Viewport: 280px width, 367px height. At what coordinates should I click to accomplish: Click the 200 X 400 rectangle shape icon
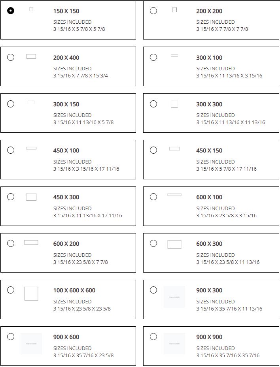[x=31, y=56]
